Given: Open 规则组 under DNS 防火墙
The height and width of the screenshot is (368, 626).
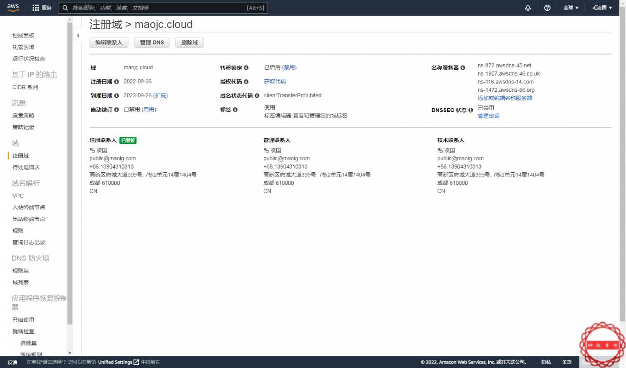Looking at the screenshot, I should pos(20,271).
